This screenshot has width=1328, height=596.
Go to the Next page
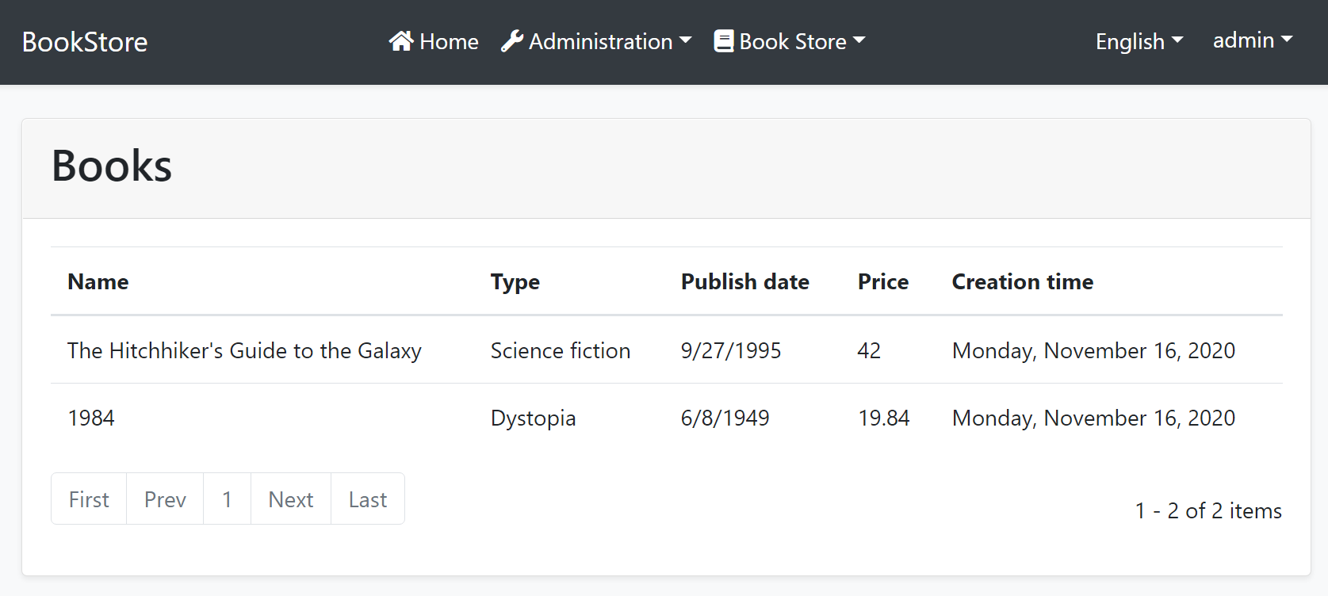point(291,499)
